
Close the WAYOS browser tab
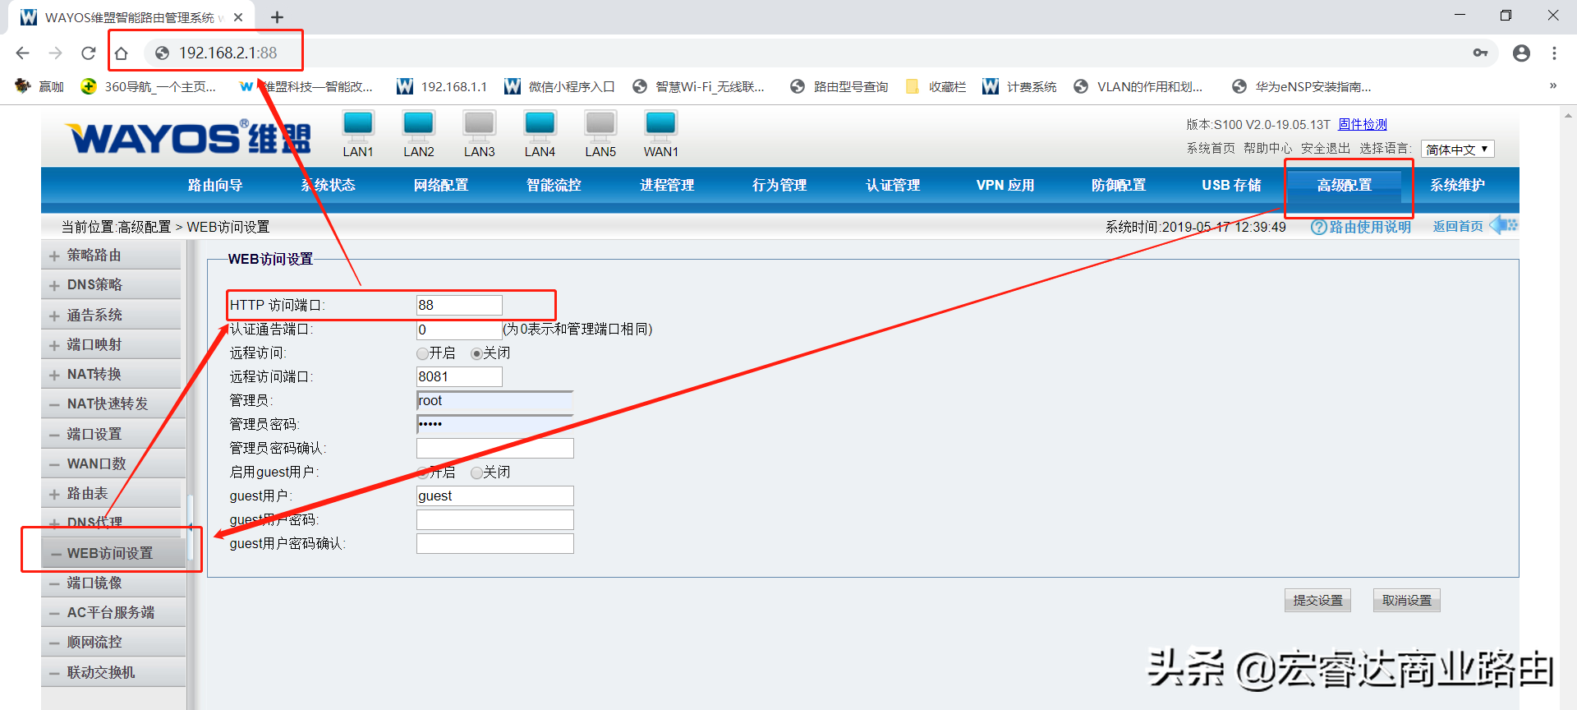point(238,17)
